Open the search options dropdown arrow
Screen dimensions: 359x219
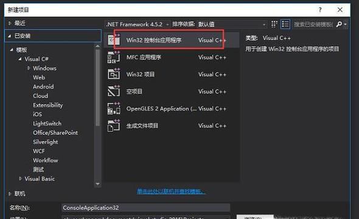pyautogui.click(x=345, y=24)
